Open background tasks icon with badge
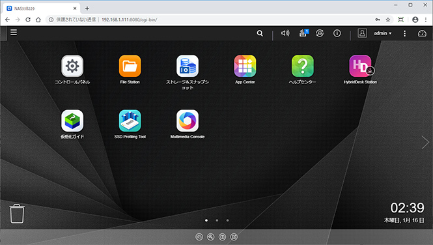 tap(303, 33)
